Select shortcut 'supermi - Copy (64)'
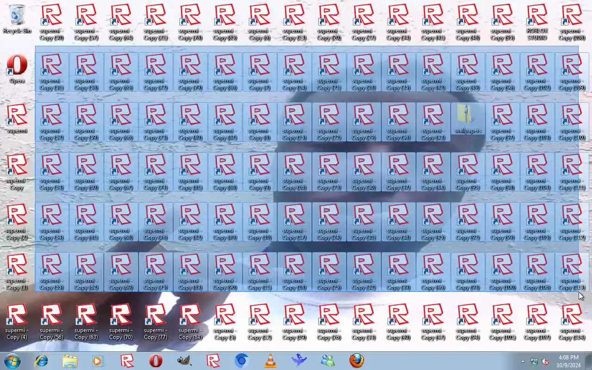This screenshot has width=592, height=370. (121, 22)
